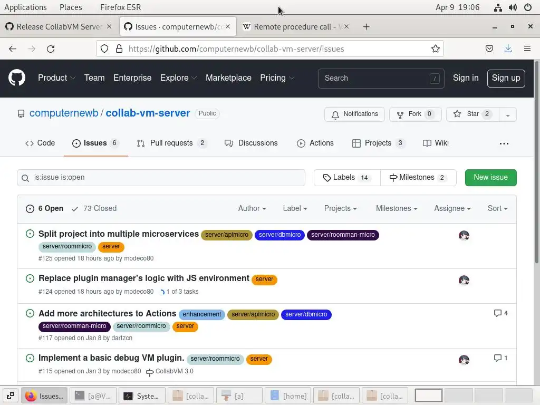Open the volume speaker icon in tray
This screenshot has height=405, width=540.
point(513,7)
